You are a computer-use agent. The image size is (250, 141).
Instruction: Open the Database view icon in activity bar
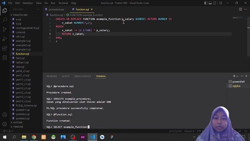pos(5,58)
